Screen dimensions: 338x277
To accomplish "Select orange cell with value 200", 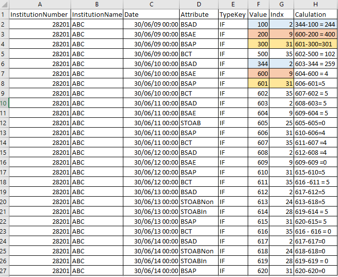I will (x=259, y=34).
